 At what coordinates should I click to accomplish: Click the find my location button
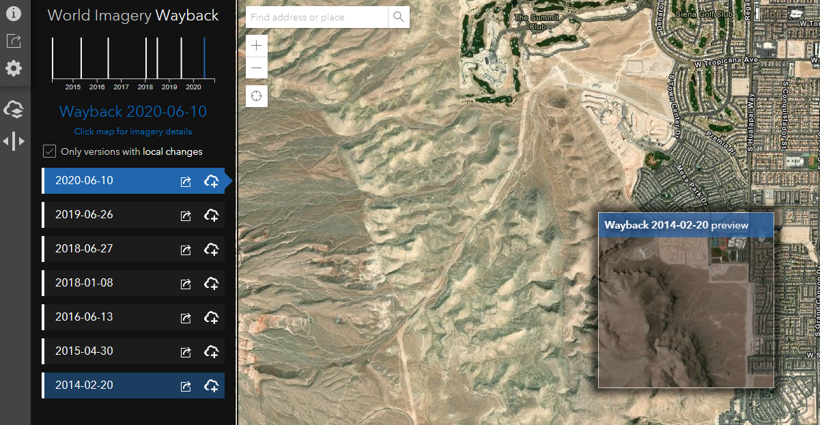(x=256, y=96)
